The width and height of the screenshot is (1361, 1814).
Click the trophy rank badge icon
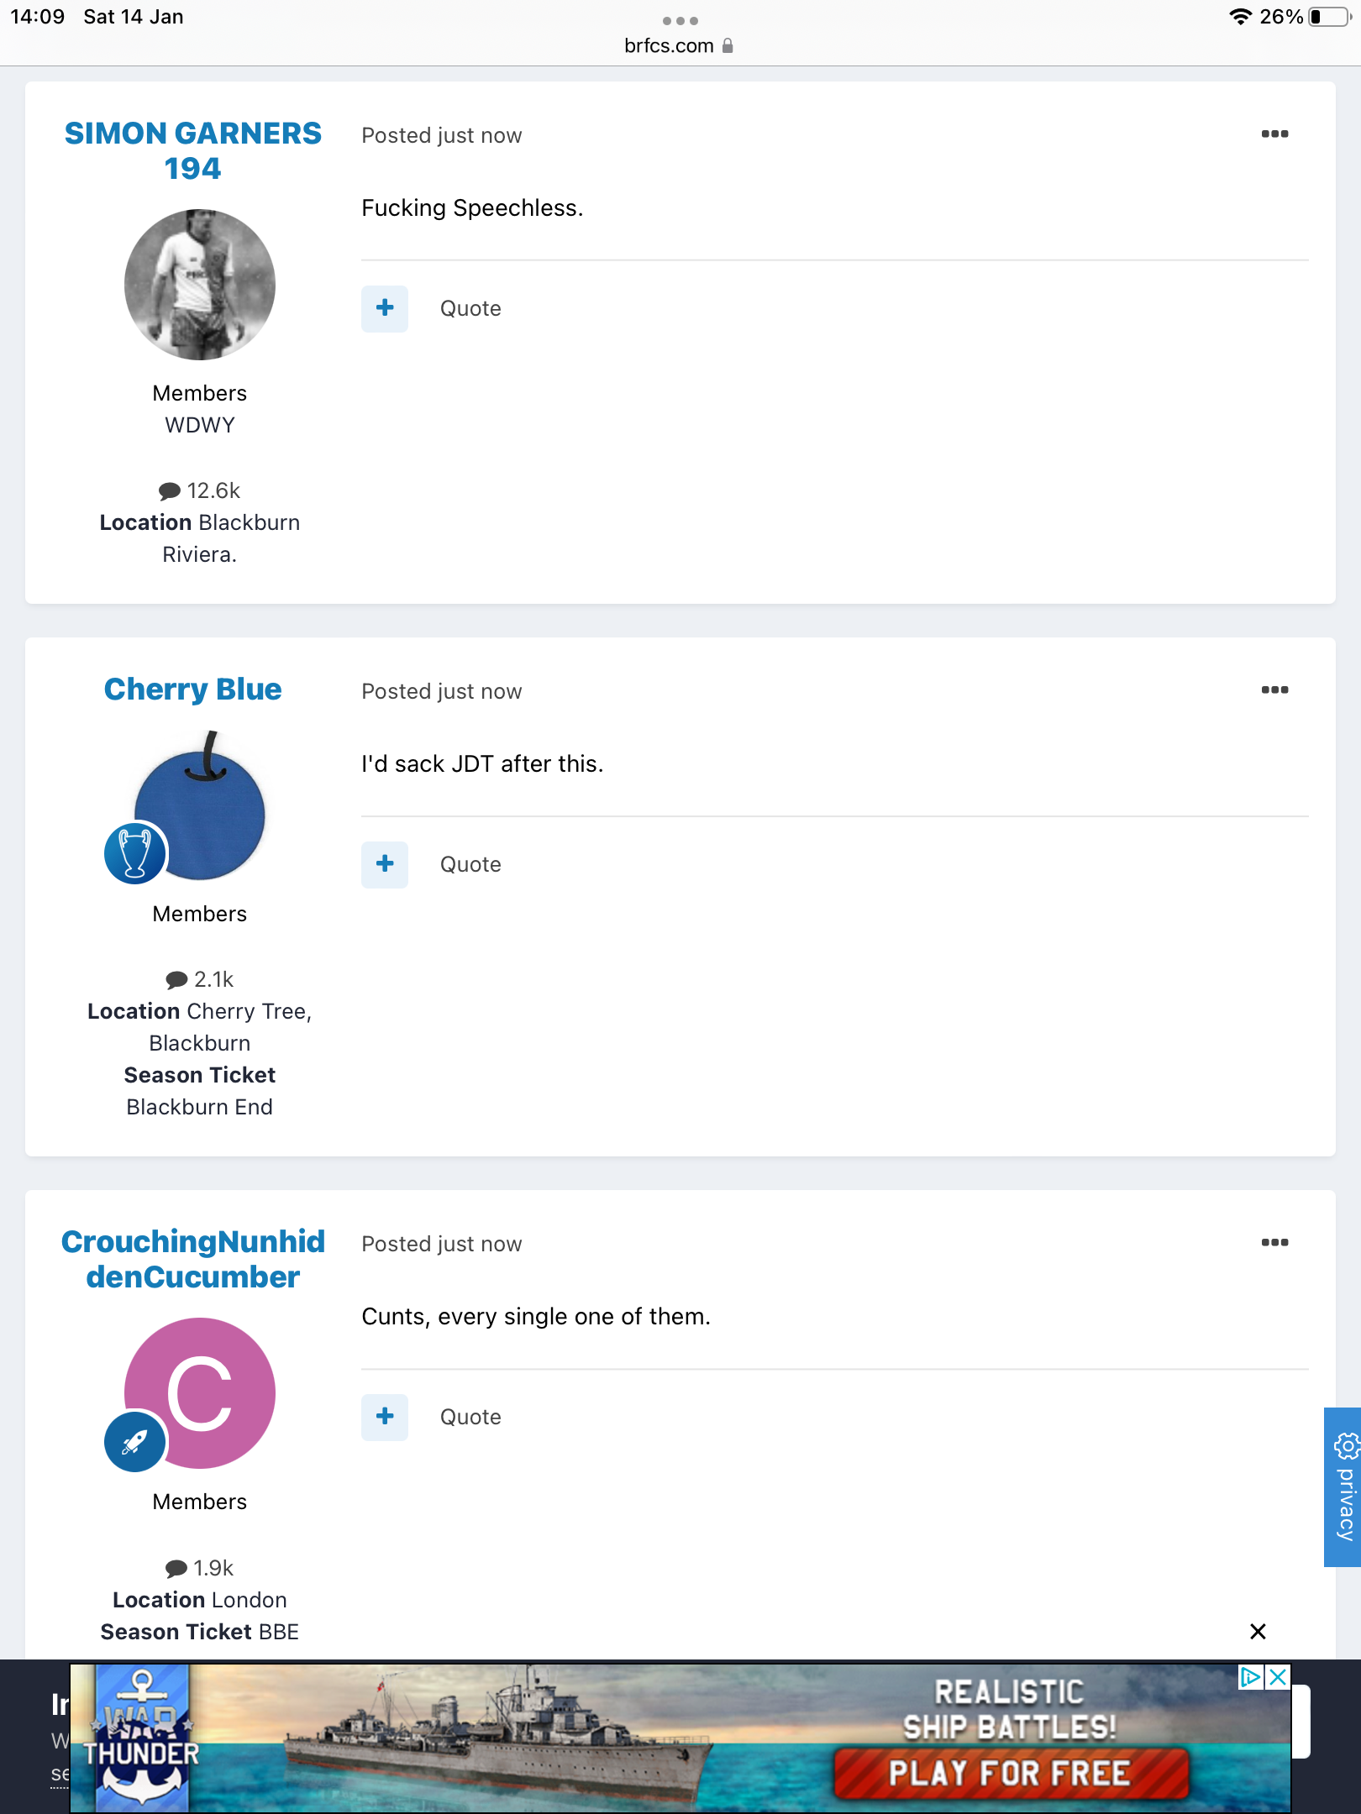[134, 853]
